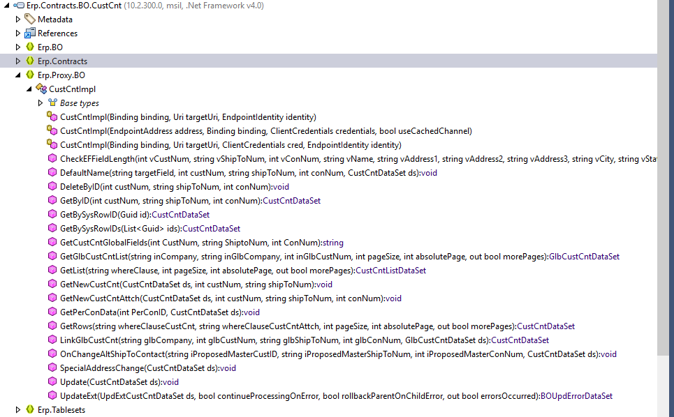Select the Base types item
Image resolution: width=674 pixels, height=417 pixels.
click(80, 103)
